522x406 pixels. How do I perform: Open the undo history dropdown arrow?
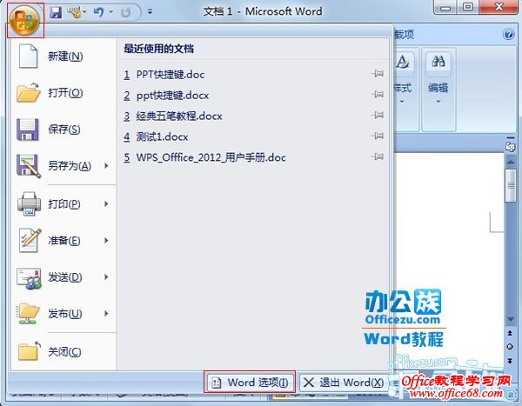point(111,12)
